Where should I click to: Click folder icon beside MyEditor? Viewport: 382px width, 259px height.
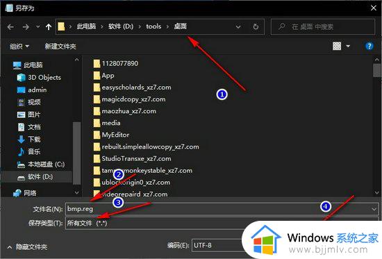[97, 135]
